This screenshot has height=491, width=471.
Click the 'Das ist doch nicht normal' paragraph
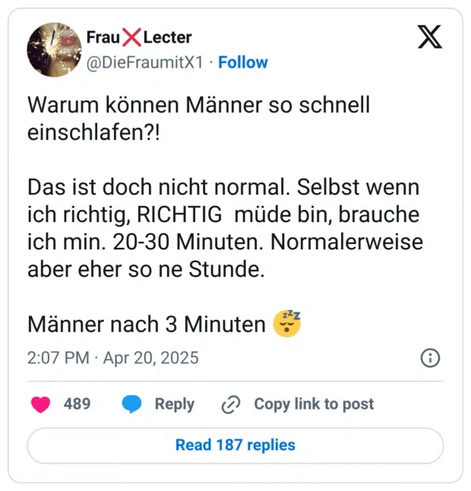(225, 228)
